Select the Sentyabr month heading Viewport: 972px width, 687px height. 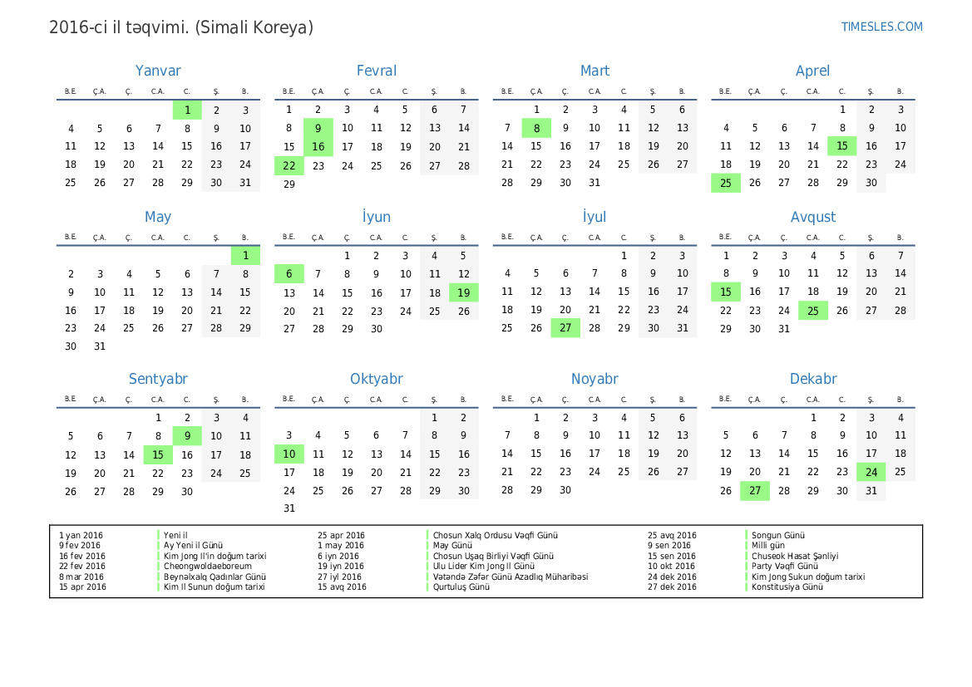pos(158,379)
